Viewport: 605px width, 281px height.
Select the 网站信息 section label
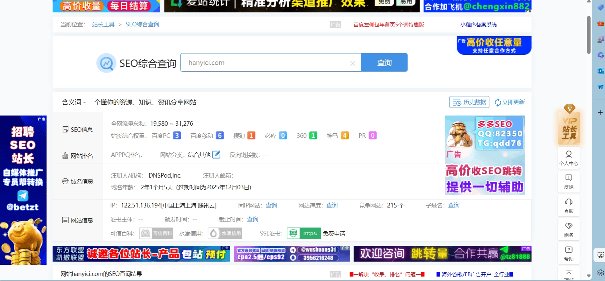point(78,220)
